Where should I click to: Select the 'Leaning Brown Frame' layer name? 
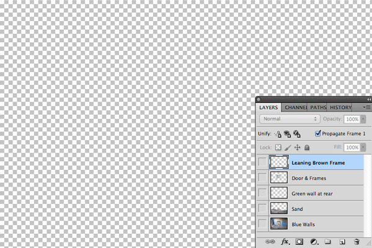pos(318,163)
